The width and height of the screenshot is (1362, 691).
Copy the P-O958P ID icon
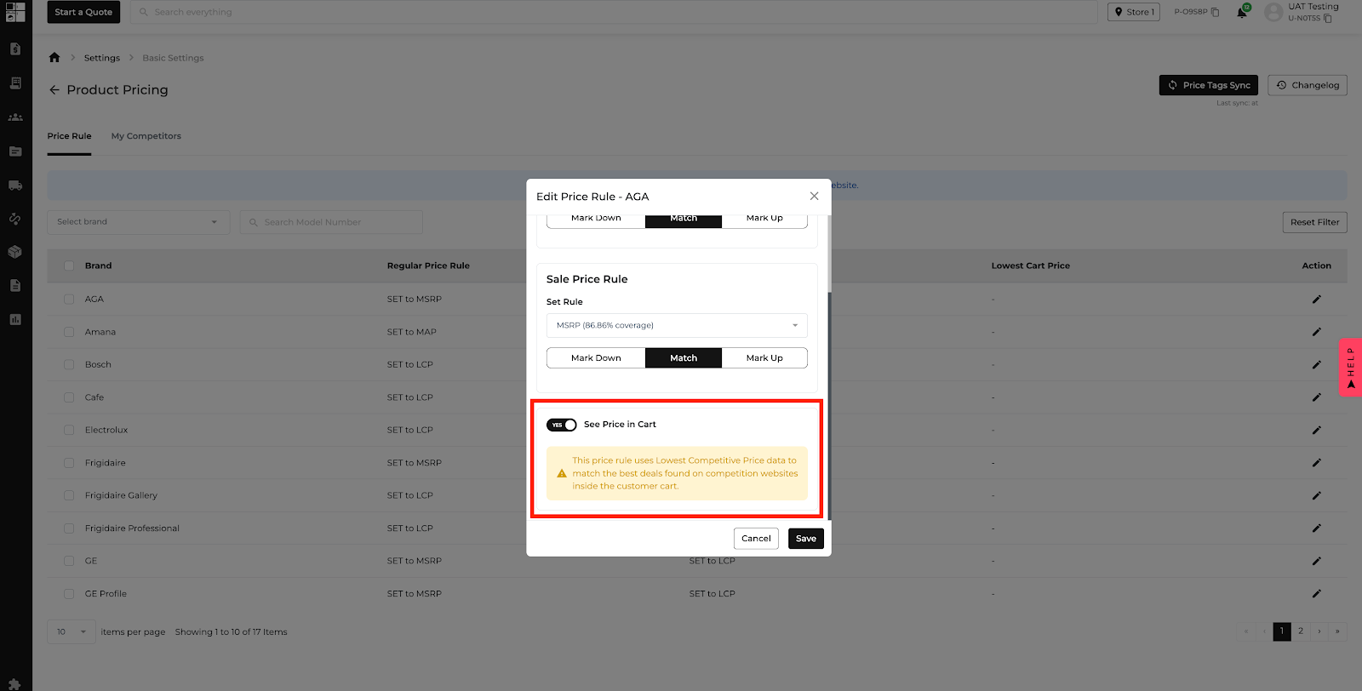tap(1215, 12)
